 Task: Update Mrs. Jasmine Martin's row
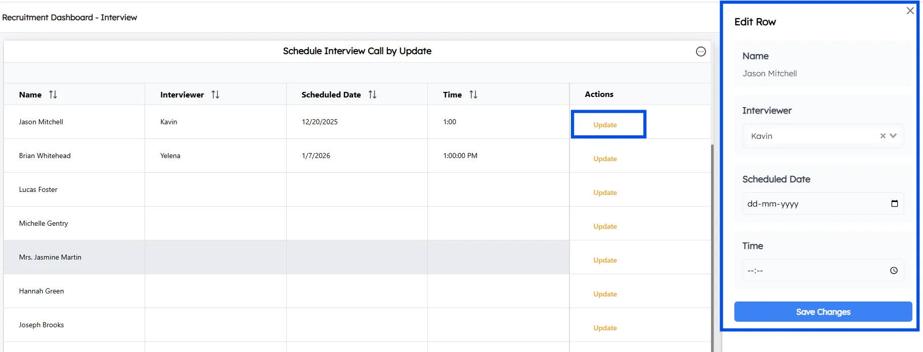[x=605, y=260]
